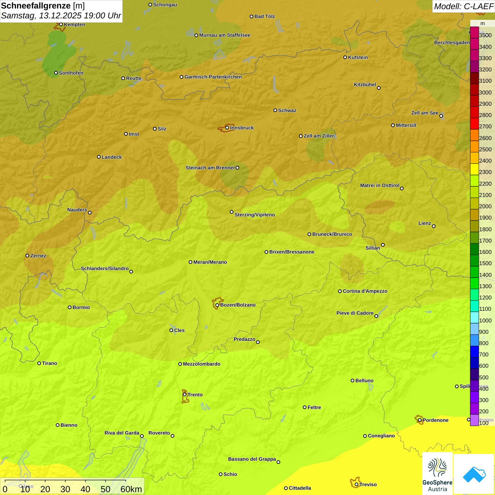Click the Feltre location dot
The height and width of the screenshot is (495, 495).
point(304,407)
